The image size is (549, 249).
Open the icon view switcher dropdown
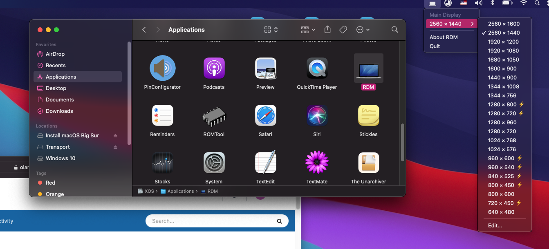(x=271, y=30)
